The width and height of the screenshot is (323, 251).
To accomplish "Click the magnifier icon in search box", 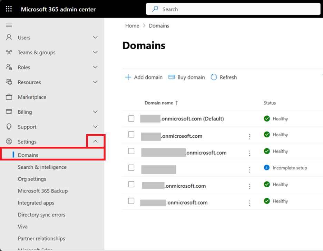I will point(155,9).
